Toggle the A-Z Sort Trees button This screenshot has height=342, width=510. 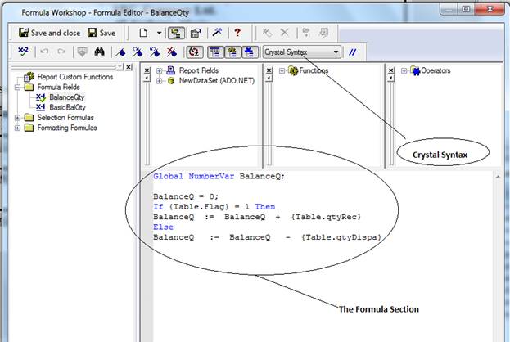click(x=195, y=52)
